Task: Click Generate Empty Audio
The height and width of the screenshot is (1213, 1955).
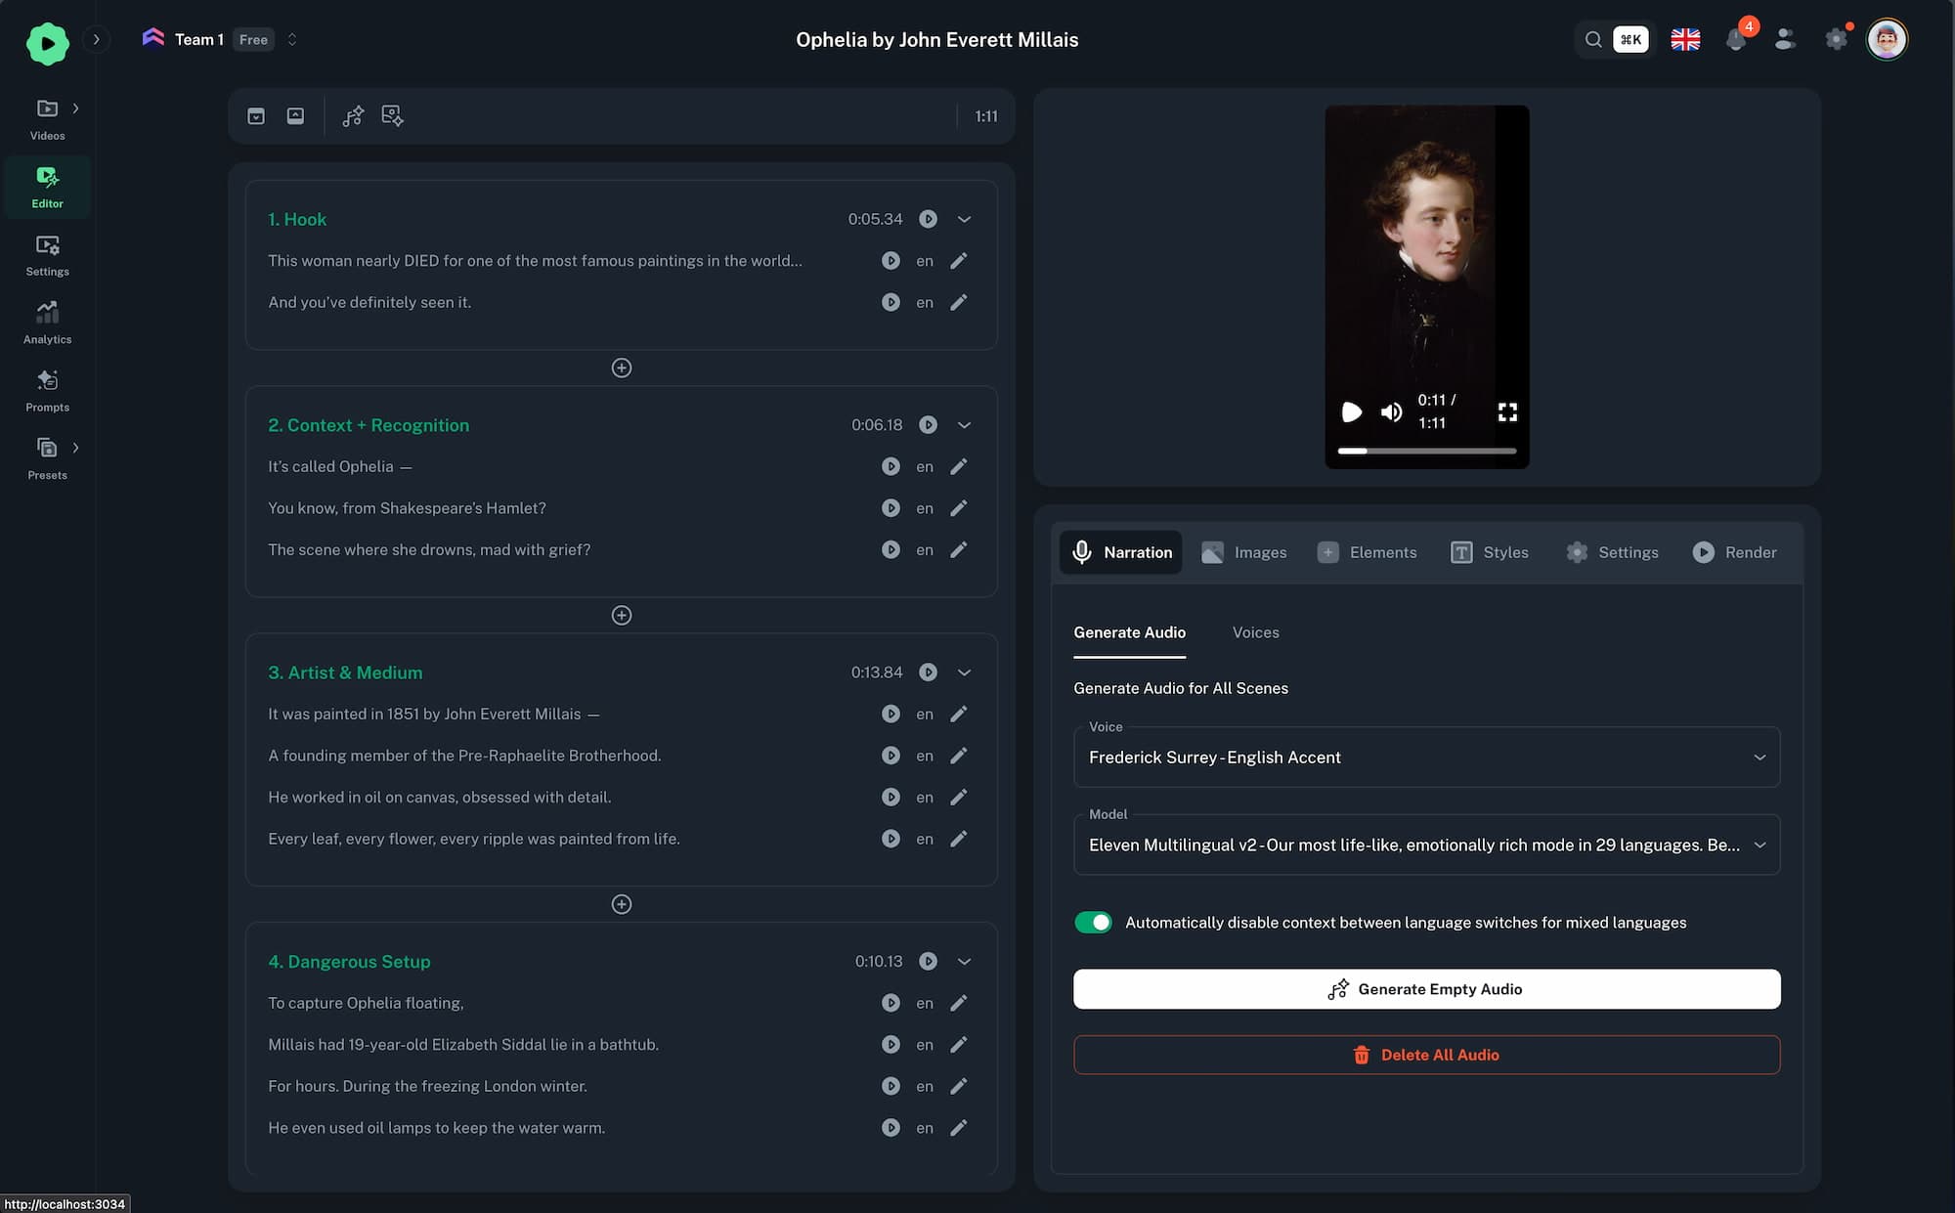Action: (x=1426, y=988)
